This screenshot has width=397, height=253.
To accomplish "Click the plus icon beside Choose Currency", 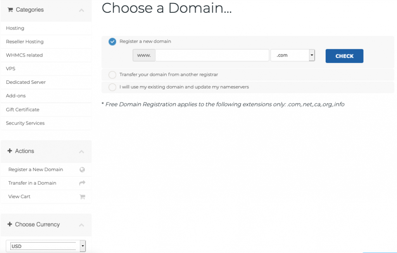I will [x=10, y=224].
